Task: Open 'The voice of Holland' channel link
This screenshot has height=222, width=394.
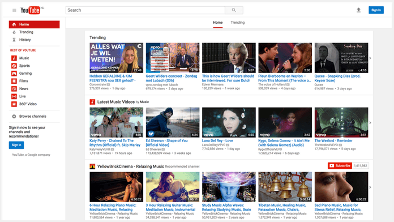Action: pos(272,85)
